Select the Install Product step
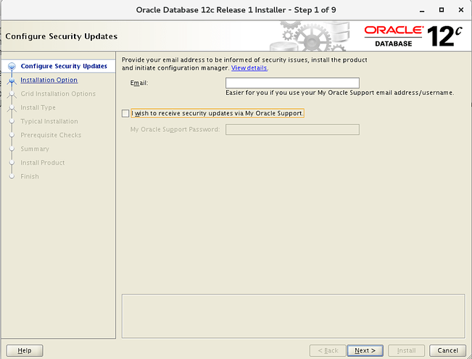This screenshot has width=472, height=359. coord(43,162)
